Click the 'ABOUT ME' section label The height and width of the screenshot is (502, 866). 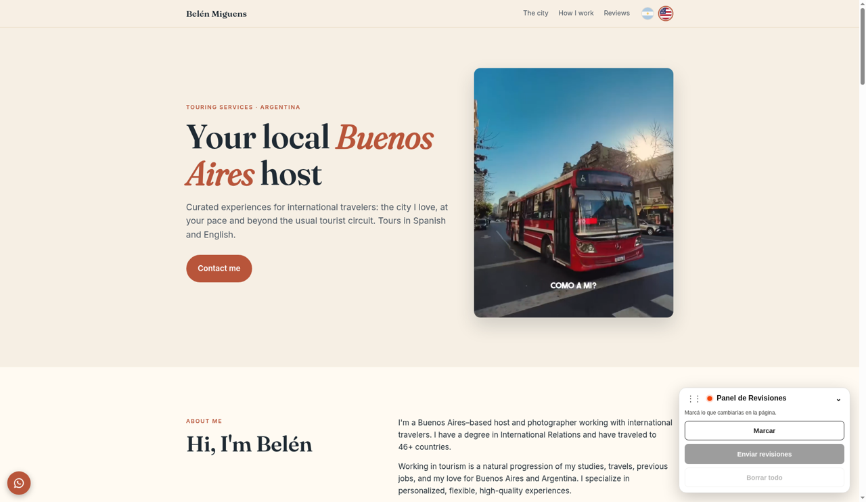[x=204, y=421]
